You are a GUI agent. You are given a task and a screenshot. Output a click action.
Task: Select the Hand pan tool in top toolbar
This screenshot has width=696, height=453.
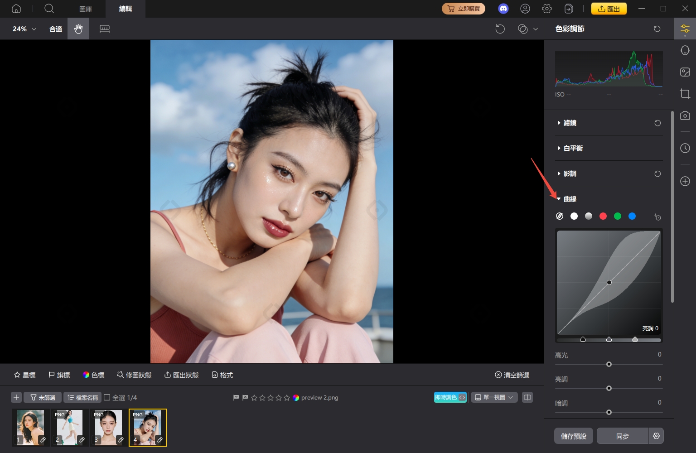pyautogui.click(x=78, y=29)
